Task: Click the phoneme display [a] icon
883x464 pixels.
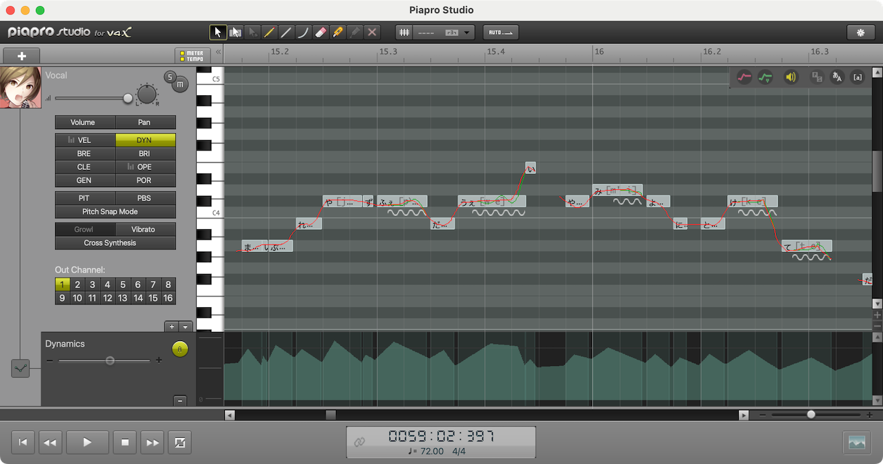Action: coord(857,77)
